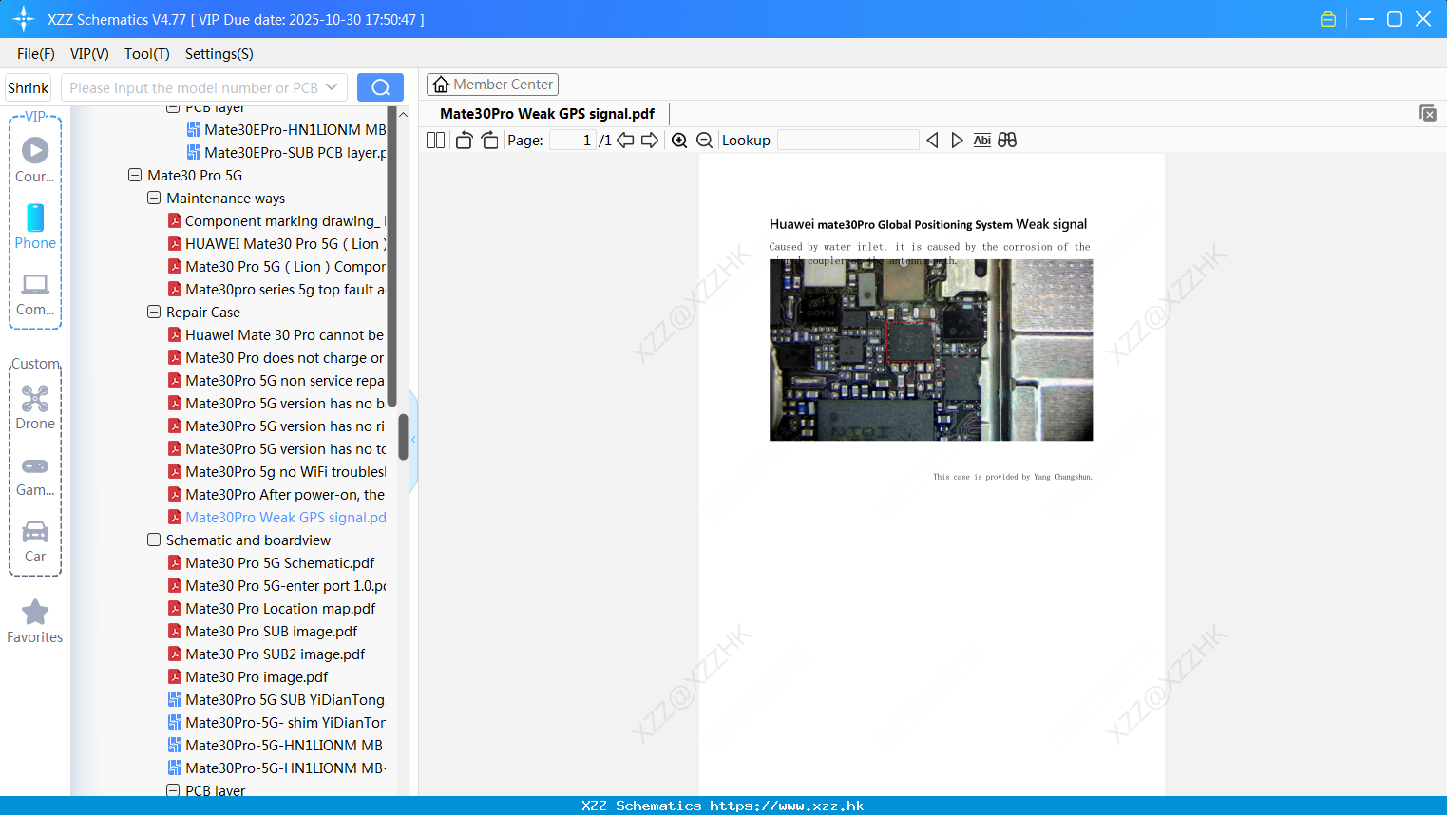This screenshot has height=815, width=1447.
Task: Open Mate30 Pro does not charge case
Action: (276, 357)
